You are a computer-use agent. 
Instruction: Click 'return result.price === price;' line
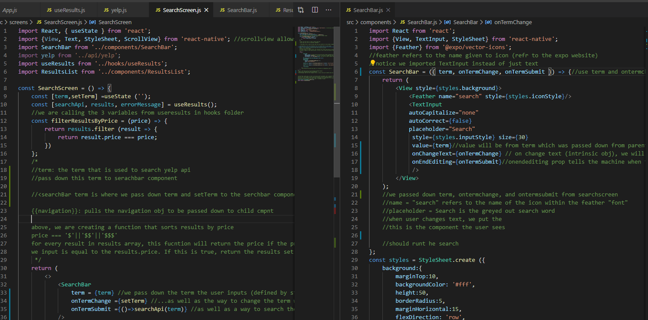tap(107, 137)
